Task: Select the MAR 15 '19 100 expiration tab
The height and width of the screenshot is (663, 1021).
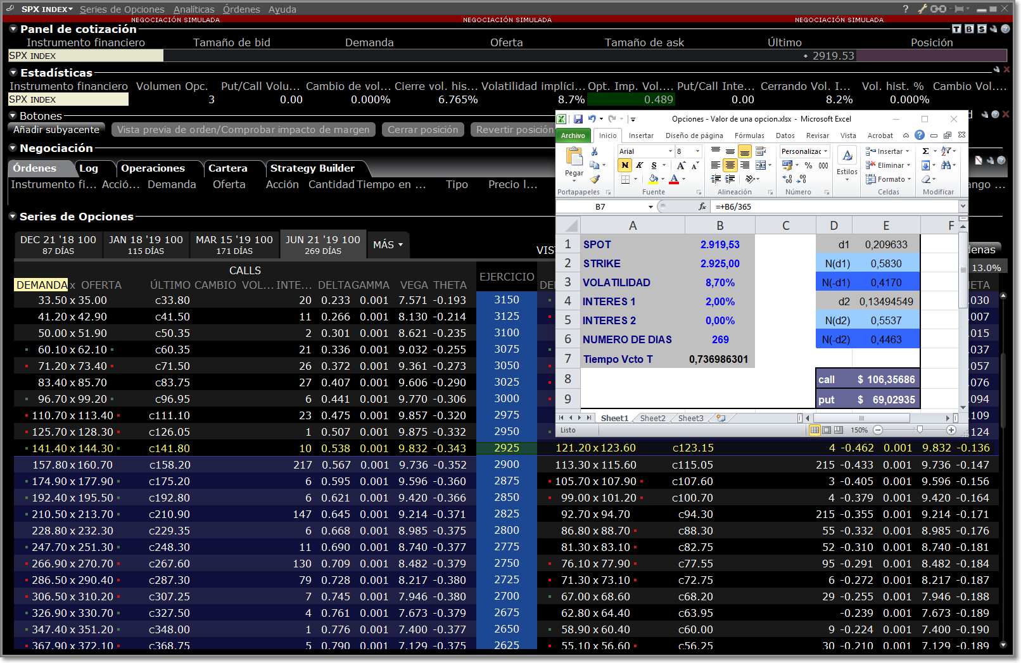Action: pos(234,244)
